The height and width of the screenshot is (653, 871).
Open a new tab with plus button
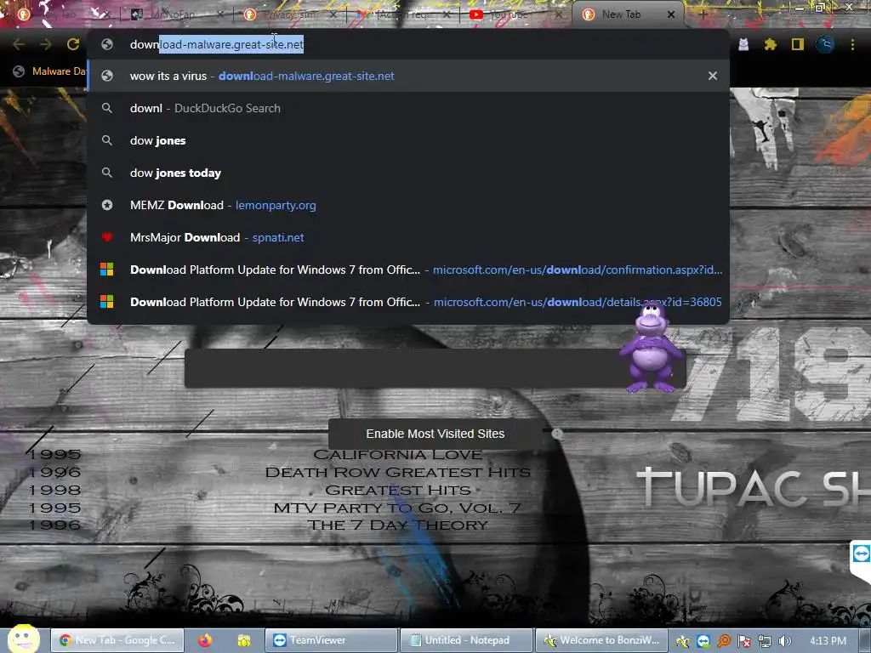[x=703, y=14]
